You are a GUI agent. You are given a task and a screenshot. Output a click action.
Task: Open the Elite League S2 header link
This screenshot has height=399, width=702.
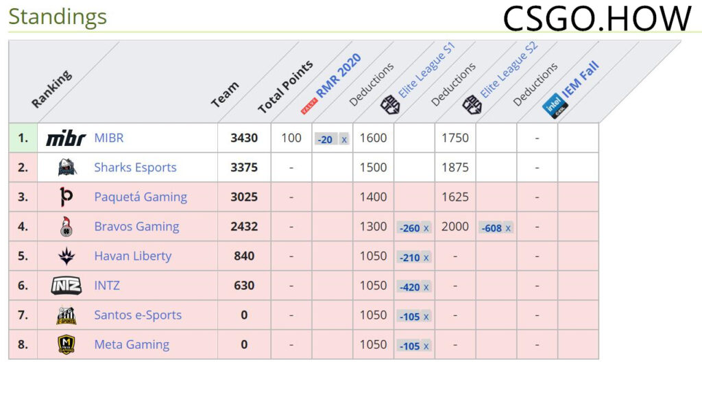pyautogui.click(x=509, y=70)
